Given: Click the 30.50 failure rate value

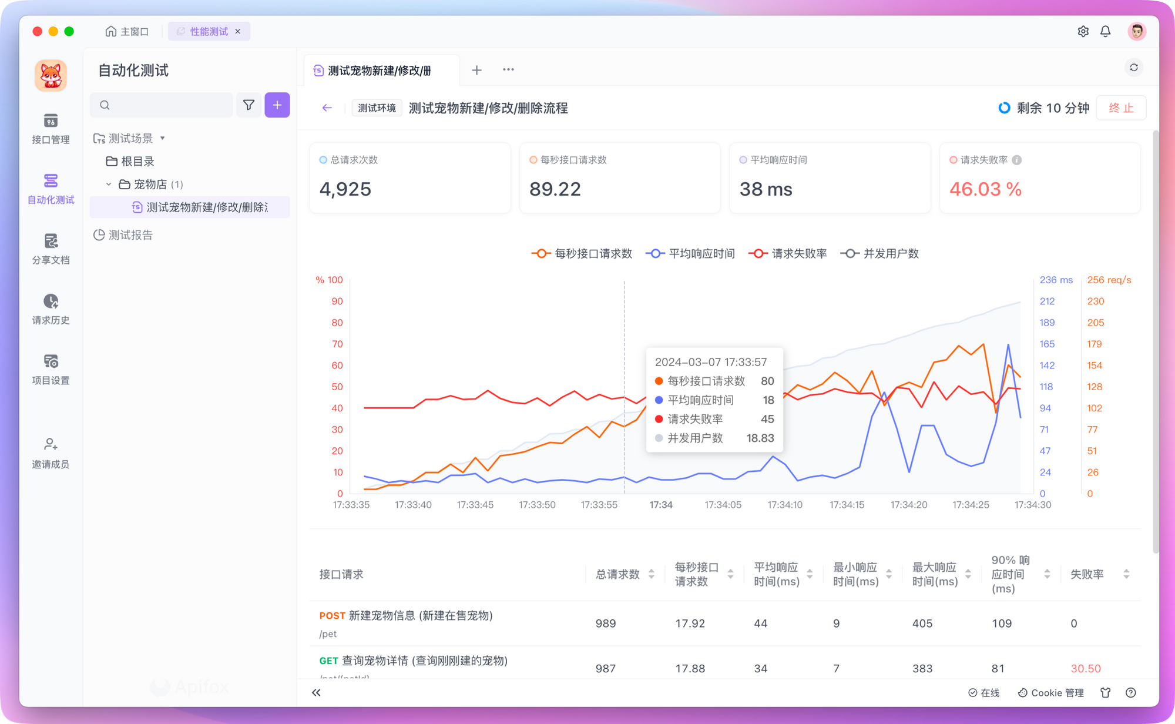Looking at the screenshot, I should coord(1086,669).
